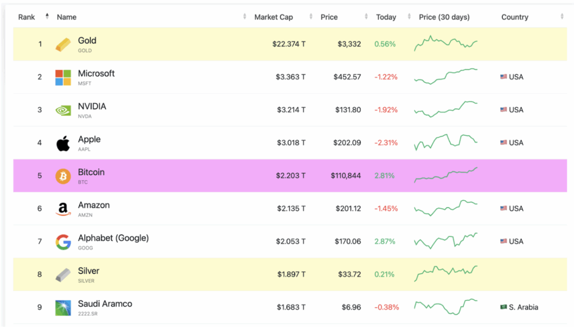Open the Bitcoin asset link
574x327 pixels.
(x=91, y=172)
